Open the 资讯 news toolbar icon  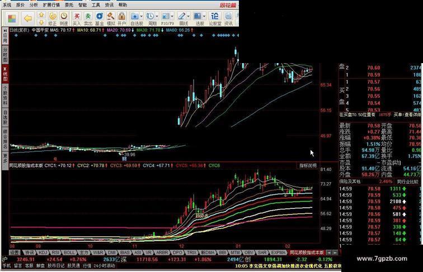228,18
